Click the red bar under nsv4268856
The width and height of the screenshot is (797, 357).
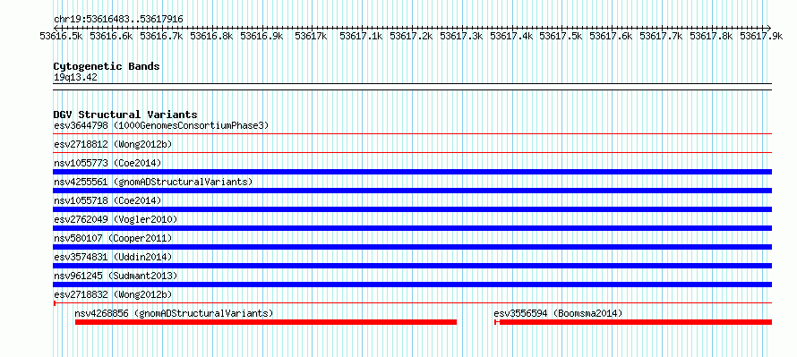[266, 322]
